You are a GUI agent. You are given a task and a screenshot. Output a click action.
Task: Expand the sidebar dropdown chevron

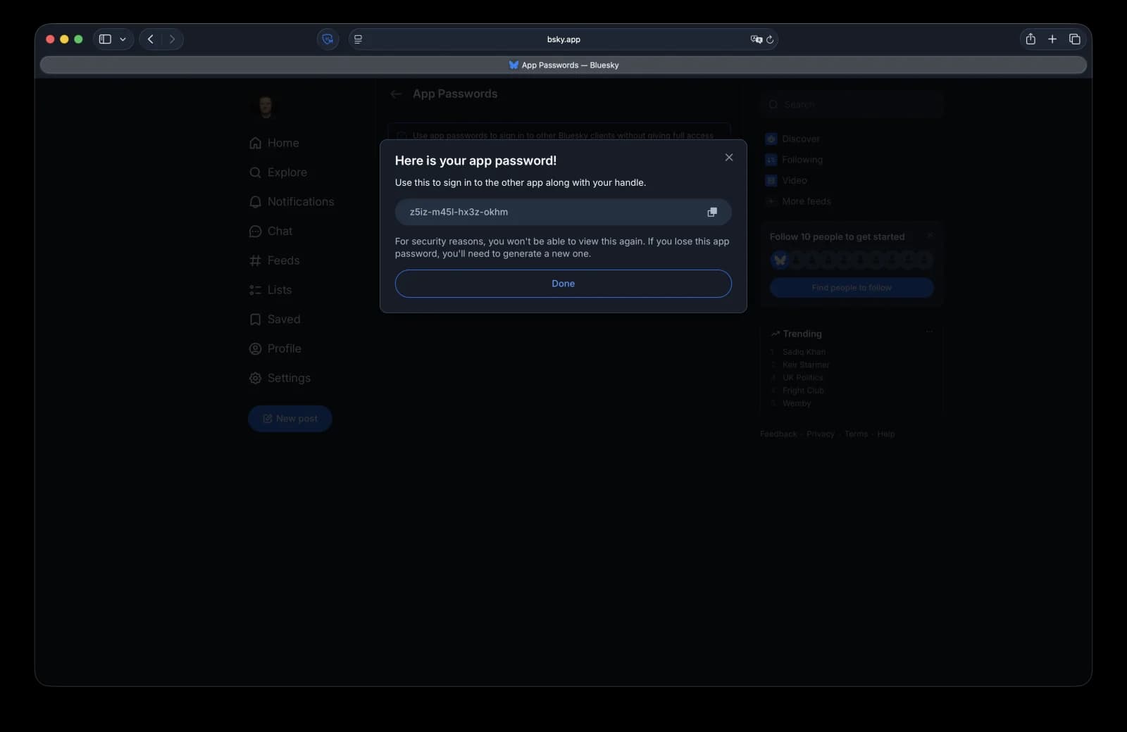tap(123, 39)
